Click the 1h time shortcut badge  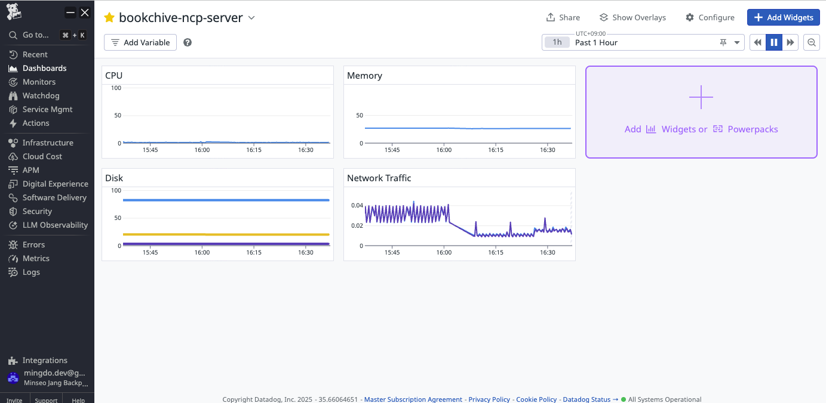[x=557, y=42]
